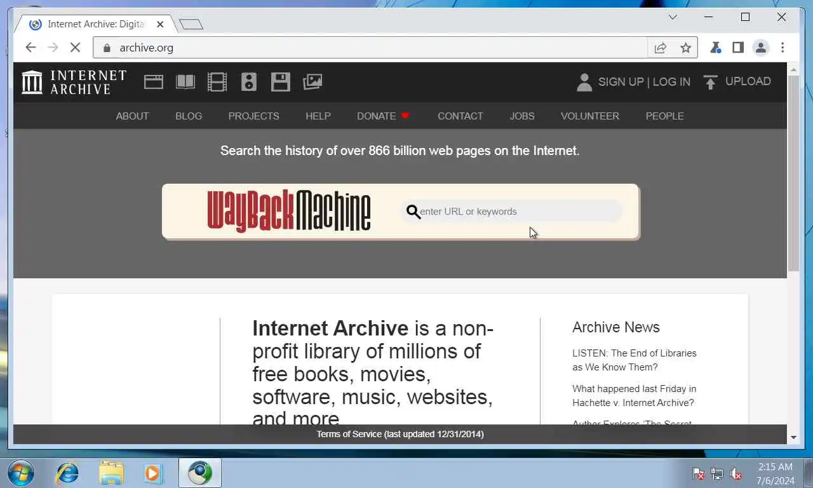Go forward in browser history
Viewport: 813px width, 488px height.
click(53, 48)
